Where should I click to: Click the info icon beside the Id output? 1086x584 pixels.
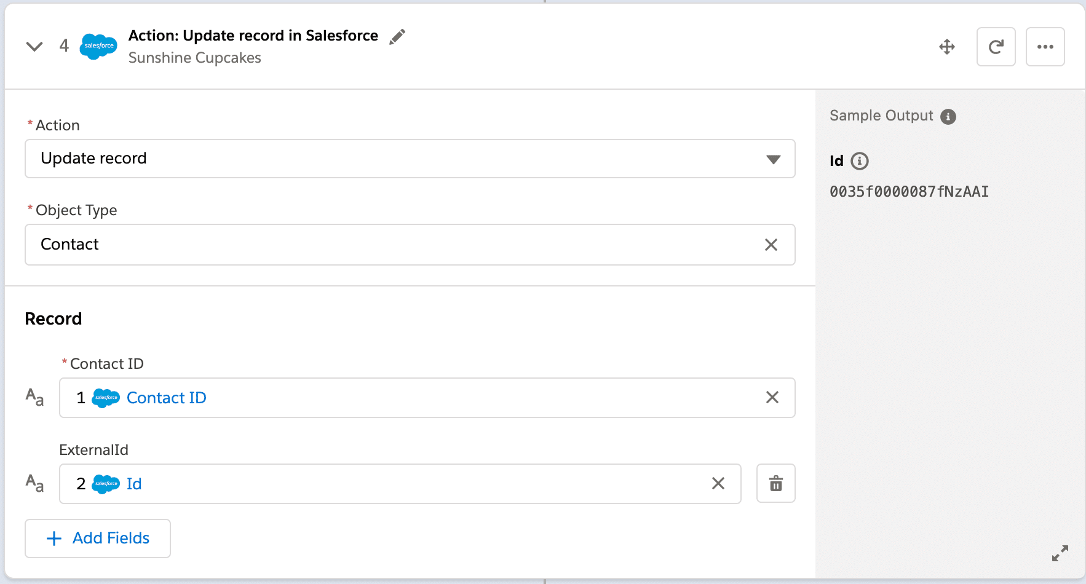(860, 161)
